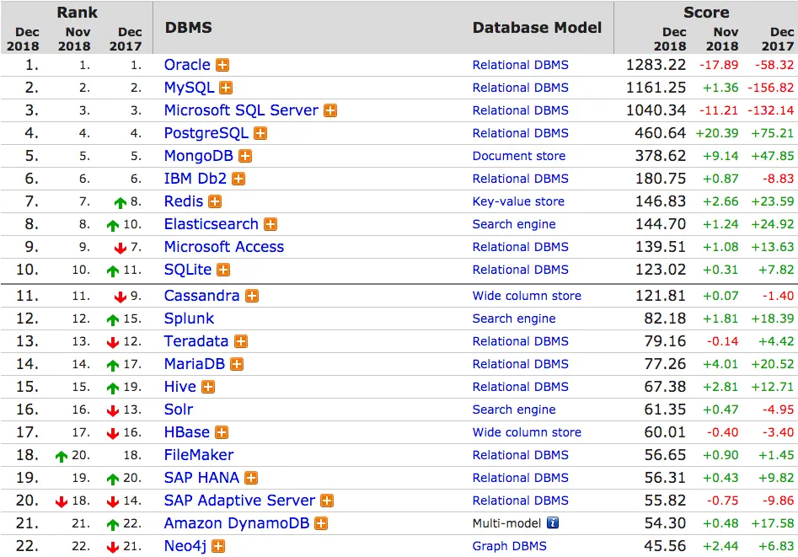798x557 pixels.
Task: Click Wide column store in HBase row
Action: (x=527, y=433)
